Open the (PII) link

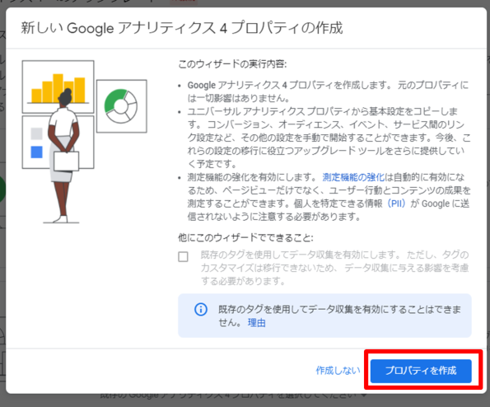tap(396, 203)
